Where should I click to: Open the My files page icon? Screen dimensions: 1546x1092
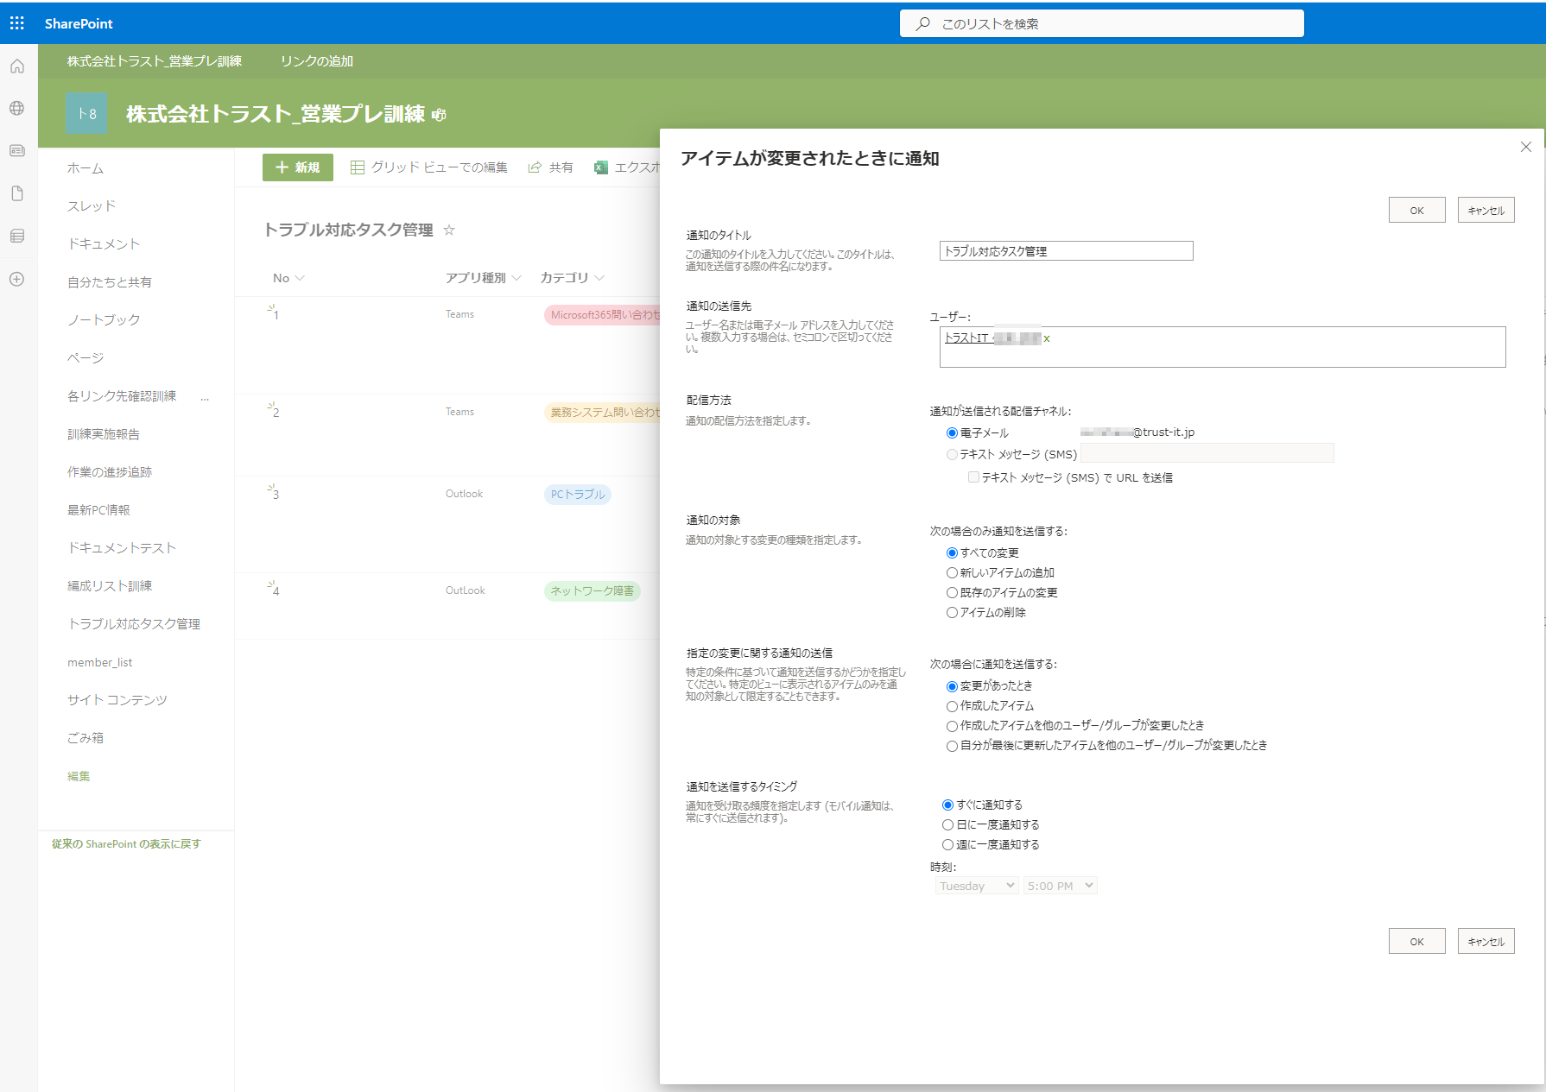[17, 193]
